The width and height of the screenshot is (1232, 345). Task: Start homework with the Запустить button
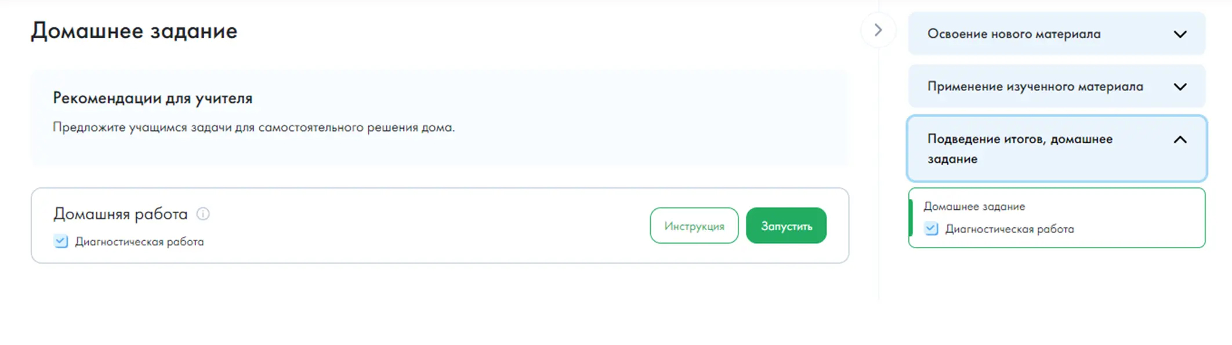[786, 226]
